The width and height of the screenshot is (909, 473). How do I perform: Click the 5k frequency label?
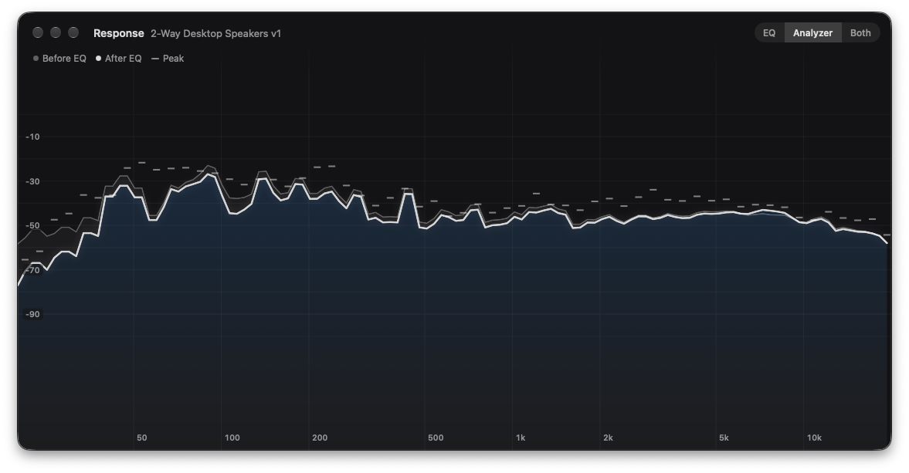pyautogui.click(x=724, y=438)
